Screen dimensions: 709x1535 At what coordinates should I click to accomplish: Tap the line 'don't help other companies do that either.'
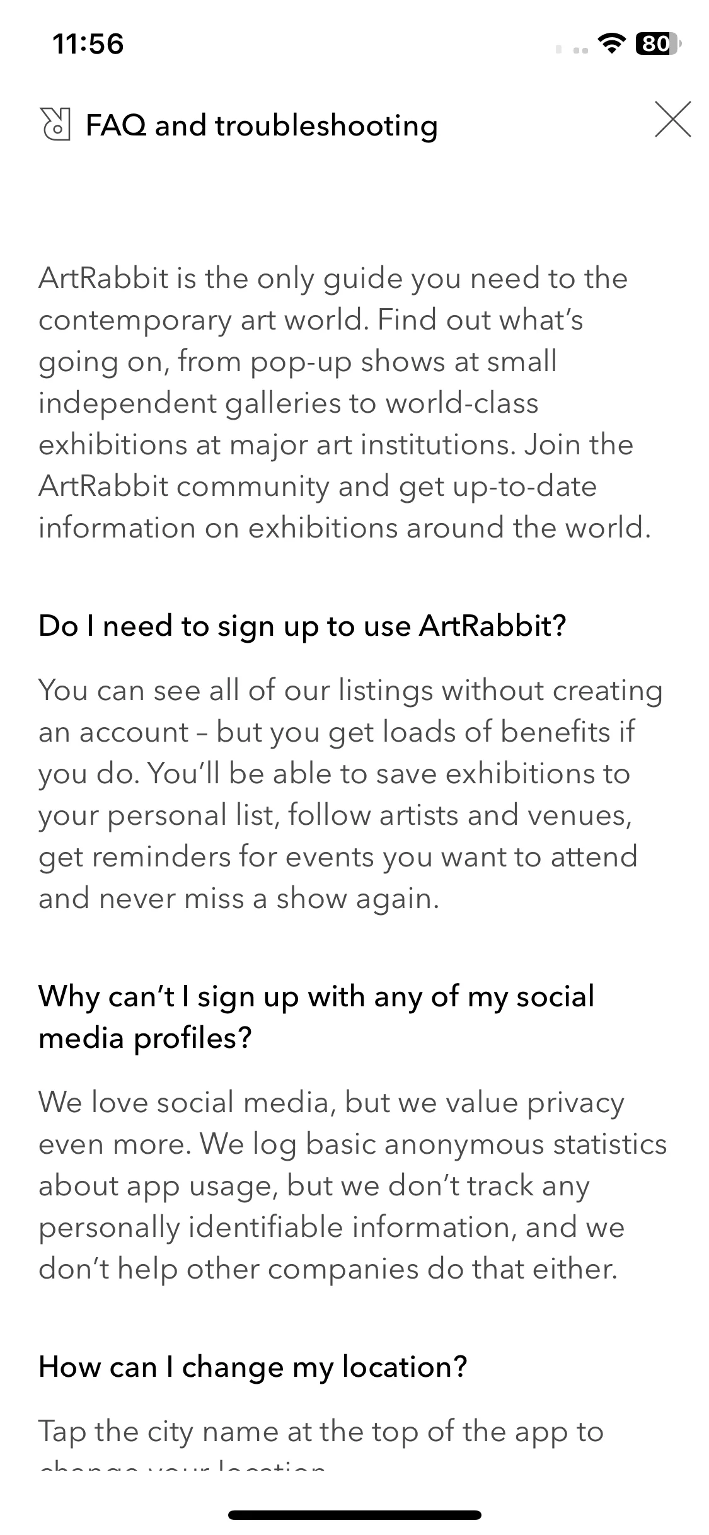tap(328, 1269)
